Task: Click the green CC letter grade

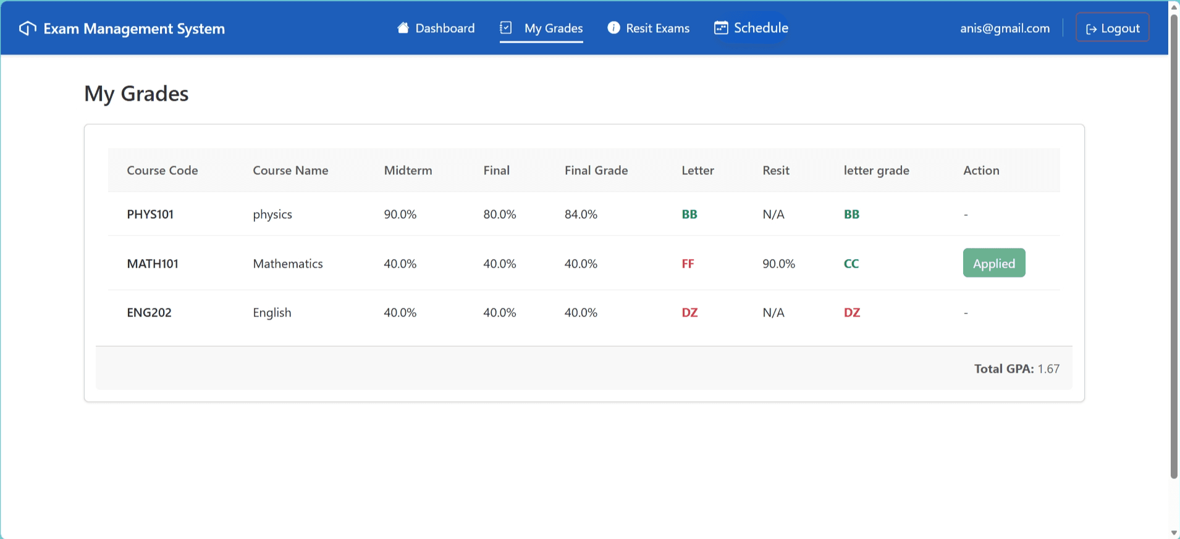Action: coord(851,263)
